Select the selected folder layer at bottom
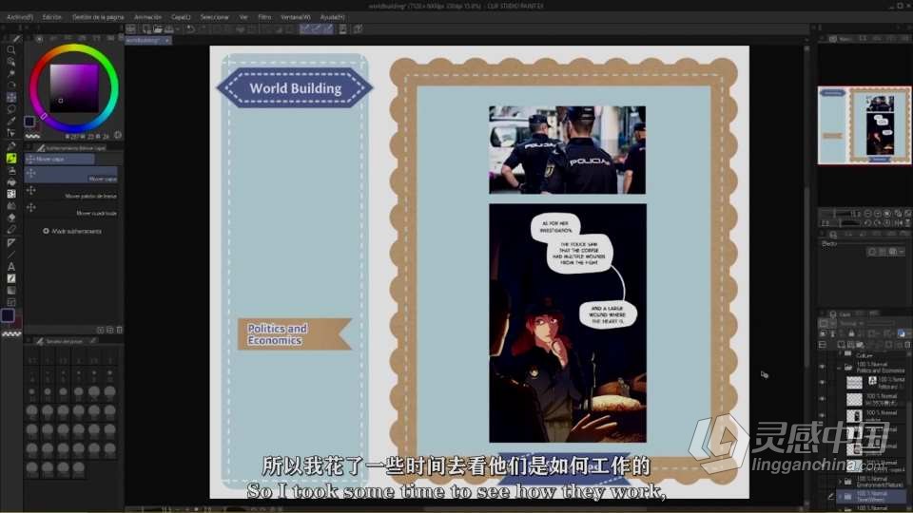The image size is (913, 513). 872,496
